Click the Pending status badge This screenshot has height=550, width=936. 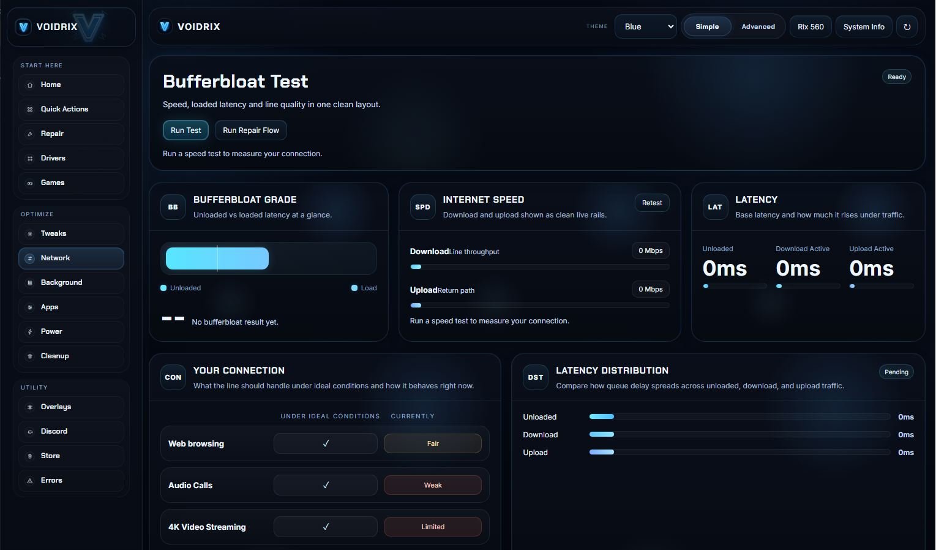click(896, 372)
